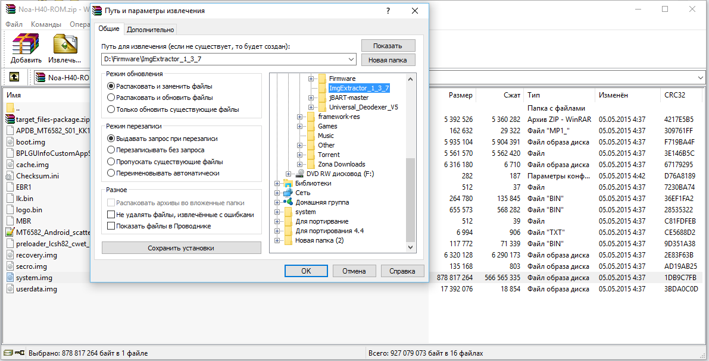
Task: Select the system.img file icon
Action: tap(10, 277)
